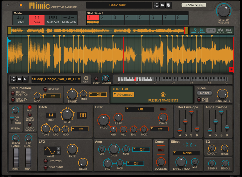
Task: Click the browse patch folder icon
Action: tap(162, 5)
